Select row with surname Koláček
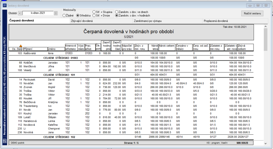The image size is (273, 149). coord(131,63)
